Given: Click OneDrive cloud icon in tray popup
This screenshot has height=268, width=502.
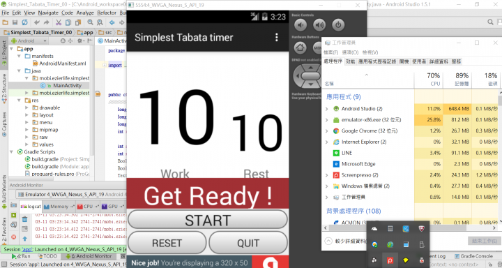Looking at the screenshot, I should 374,229.
